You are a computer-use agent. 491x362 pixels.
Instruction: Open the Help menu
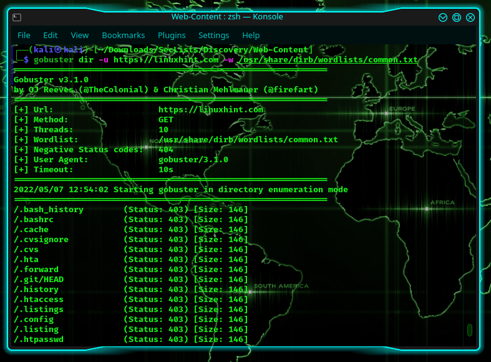251,36
